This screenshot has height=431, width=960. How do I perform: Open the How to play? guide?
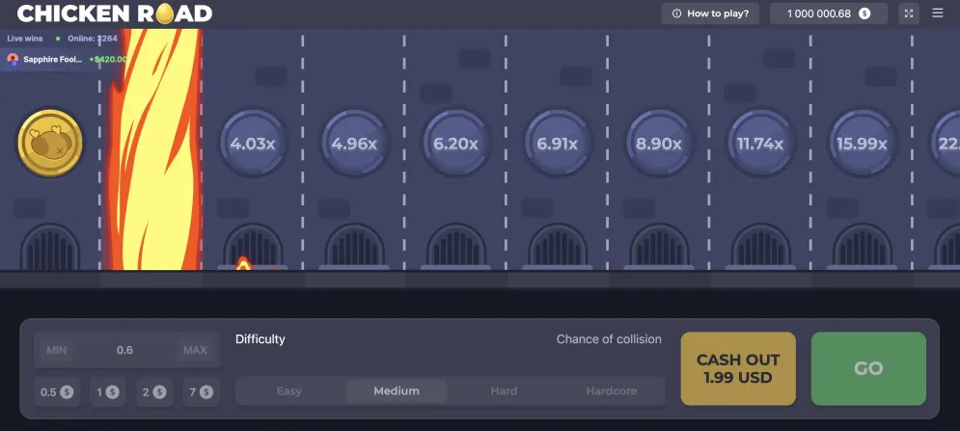pyautogui.click(x=710, y=13)
